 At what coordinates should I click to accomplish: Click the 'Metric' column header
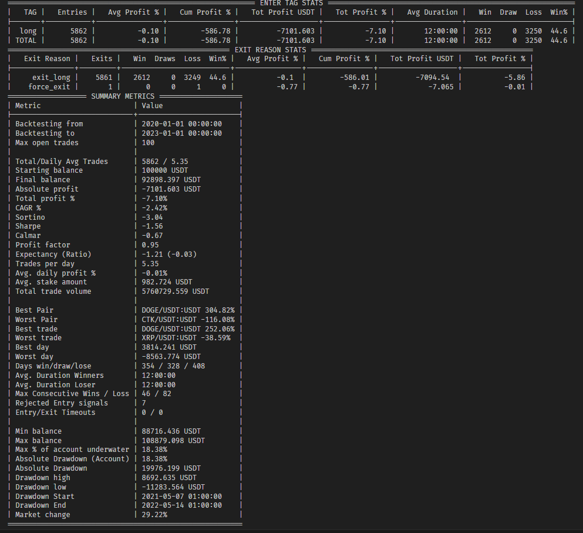tap(28, 106)
